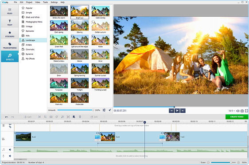
Task: Click the playhead marker on timeline ruler
Action: pos(145,122)
